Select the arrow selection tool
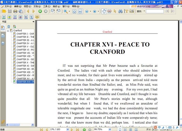The width and height of the screenshot is (182, 131). point(115,11)
